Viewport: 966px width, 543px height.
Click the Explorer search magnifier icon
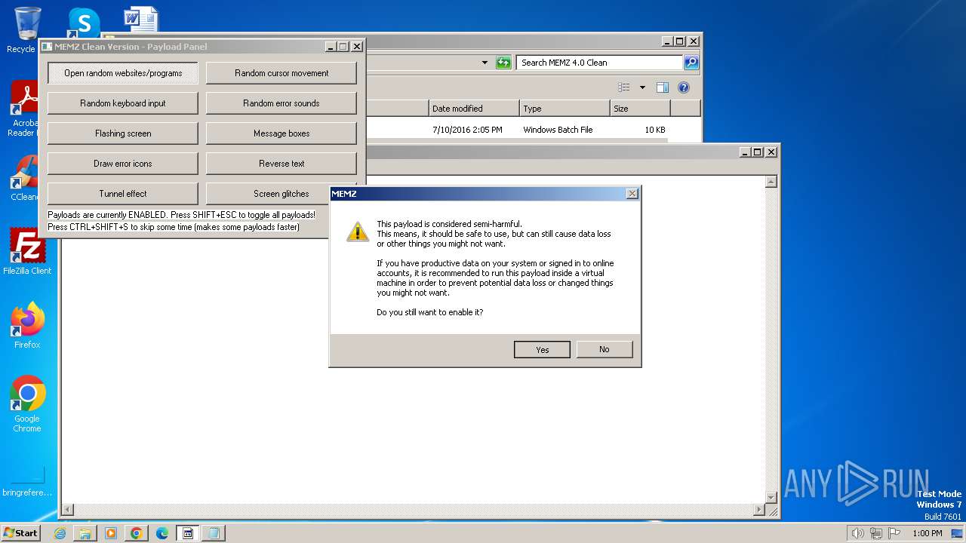coord(691,63)
